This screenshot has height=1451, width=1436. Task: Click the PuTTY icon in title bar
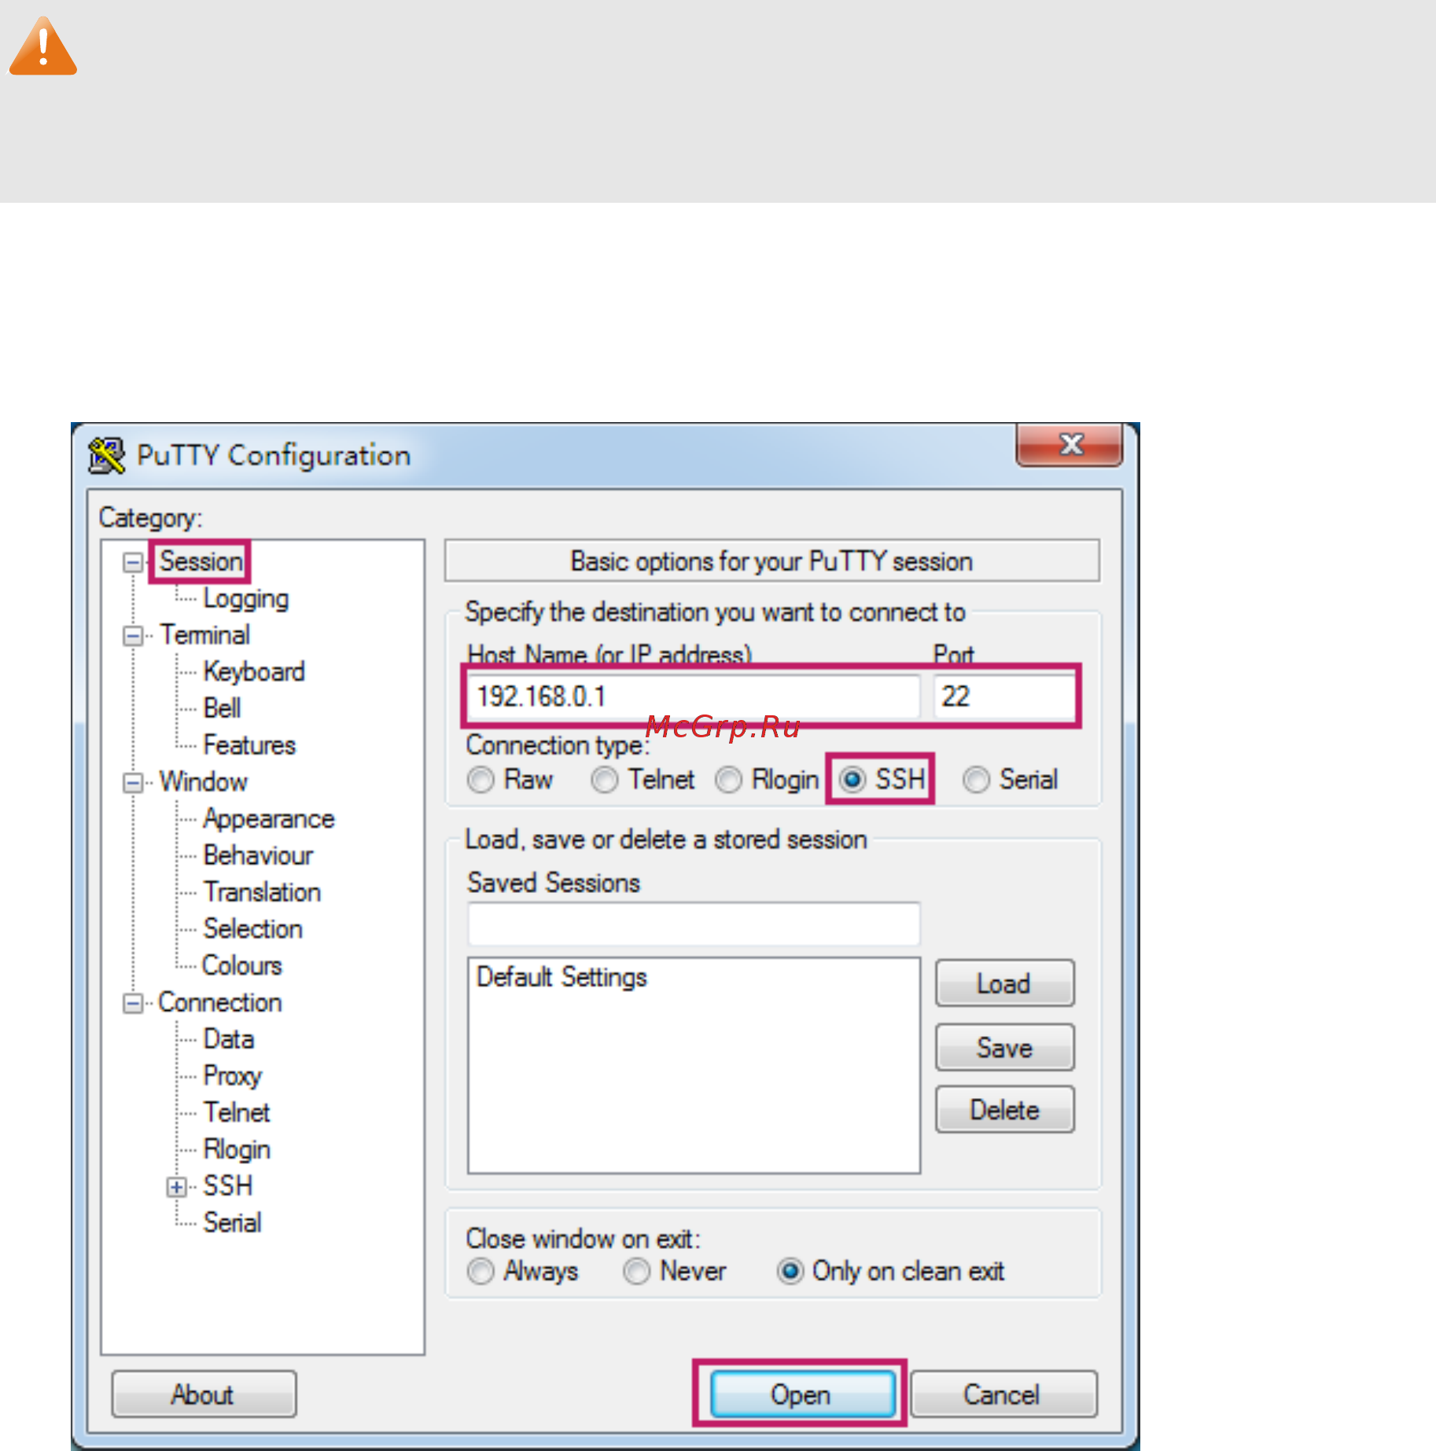tap(106, 456)
